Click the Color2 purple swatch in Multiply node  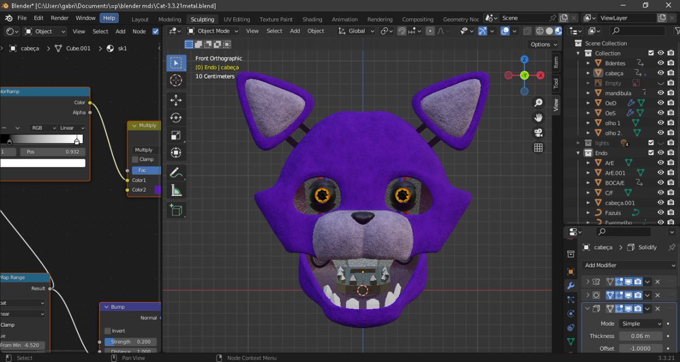pyautogui.click(x=158, y=190)
